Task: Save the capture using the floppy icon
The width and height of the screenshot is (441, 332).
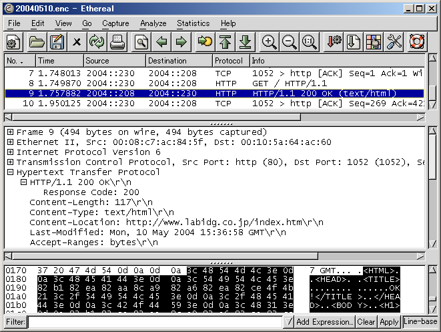Action: [x=57, y=42]
